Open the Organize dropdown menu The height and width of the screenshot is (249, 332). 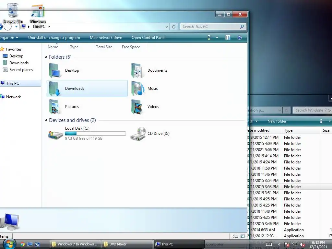pyautogui.click(x=9, y=38)
